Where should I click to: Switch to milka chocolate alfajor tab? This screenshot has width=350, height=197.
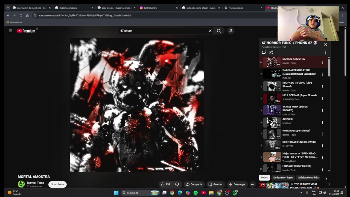pyautogui.click(x=200, y=8)
